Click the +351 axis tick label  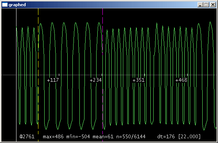(139, 80)
